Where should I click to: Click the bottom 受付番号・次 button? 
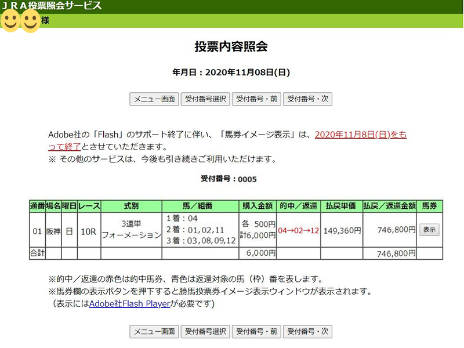click(307, 332)
